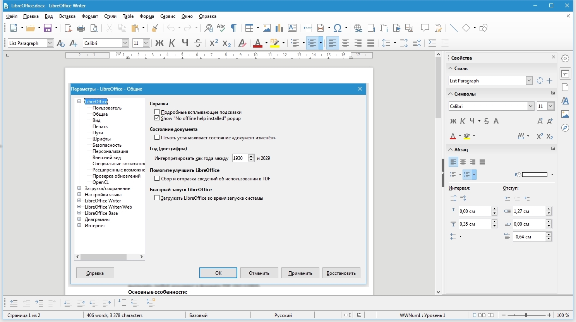This screenshot has height=322, width=576.
Task: Click the options tree horizontal scrollbar
Action: (110, 257)
